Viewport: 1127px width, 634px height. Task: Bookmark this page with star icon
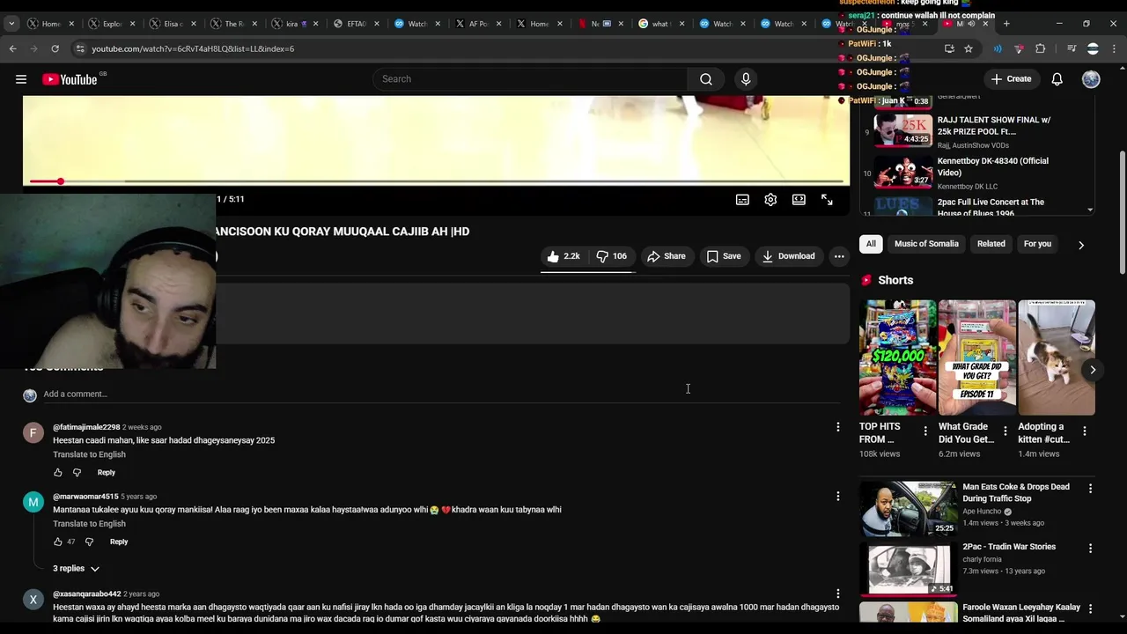click(969, 48)
